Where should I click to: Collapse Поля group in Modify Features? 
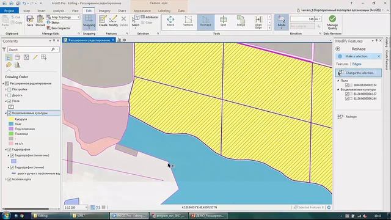(x=338, y=81)
